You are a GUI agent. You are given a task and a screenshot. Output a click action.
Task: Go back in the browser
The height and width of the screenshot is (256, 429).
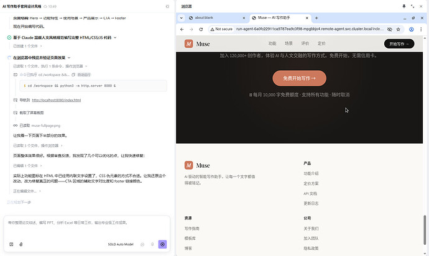coord(182,29)
